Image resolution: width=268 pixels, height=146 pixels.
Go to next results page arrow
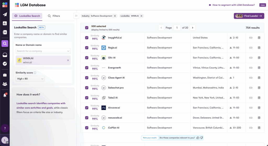pyautogui.click(x=193, y=28)
